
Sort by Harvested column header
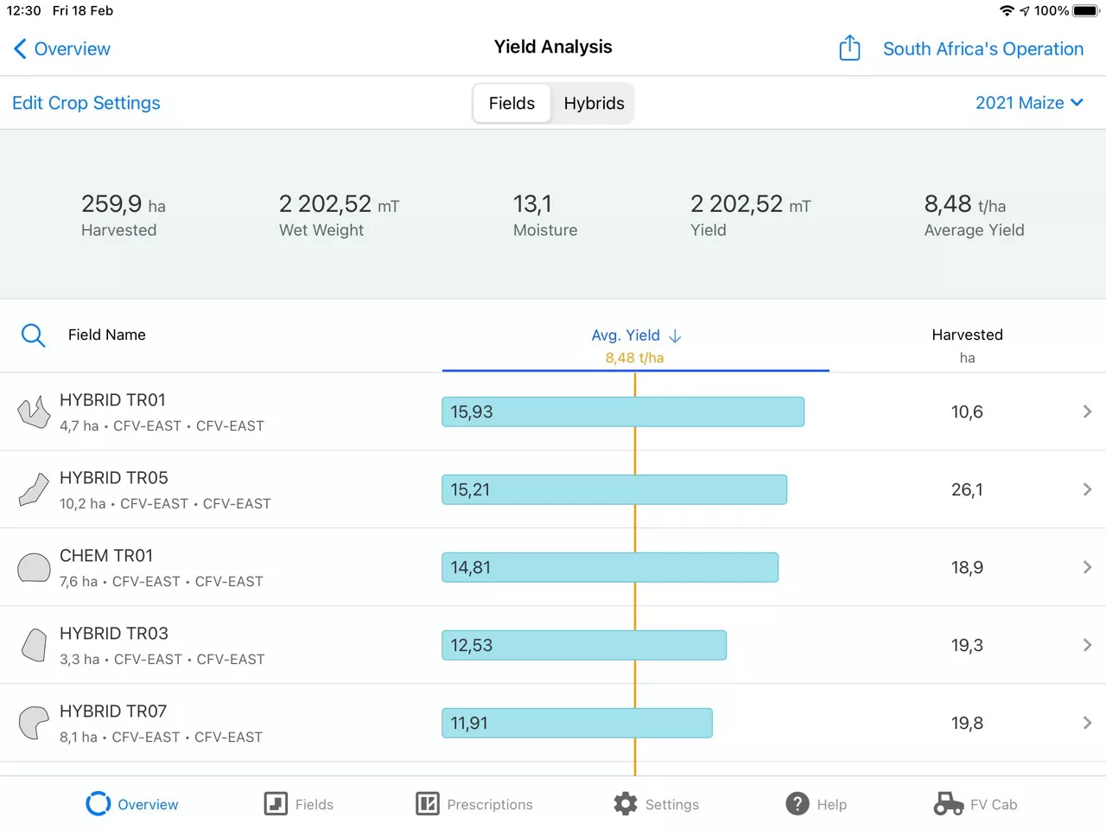(x=967, y=335)
